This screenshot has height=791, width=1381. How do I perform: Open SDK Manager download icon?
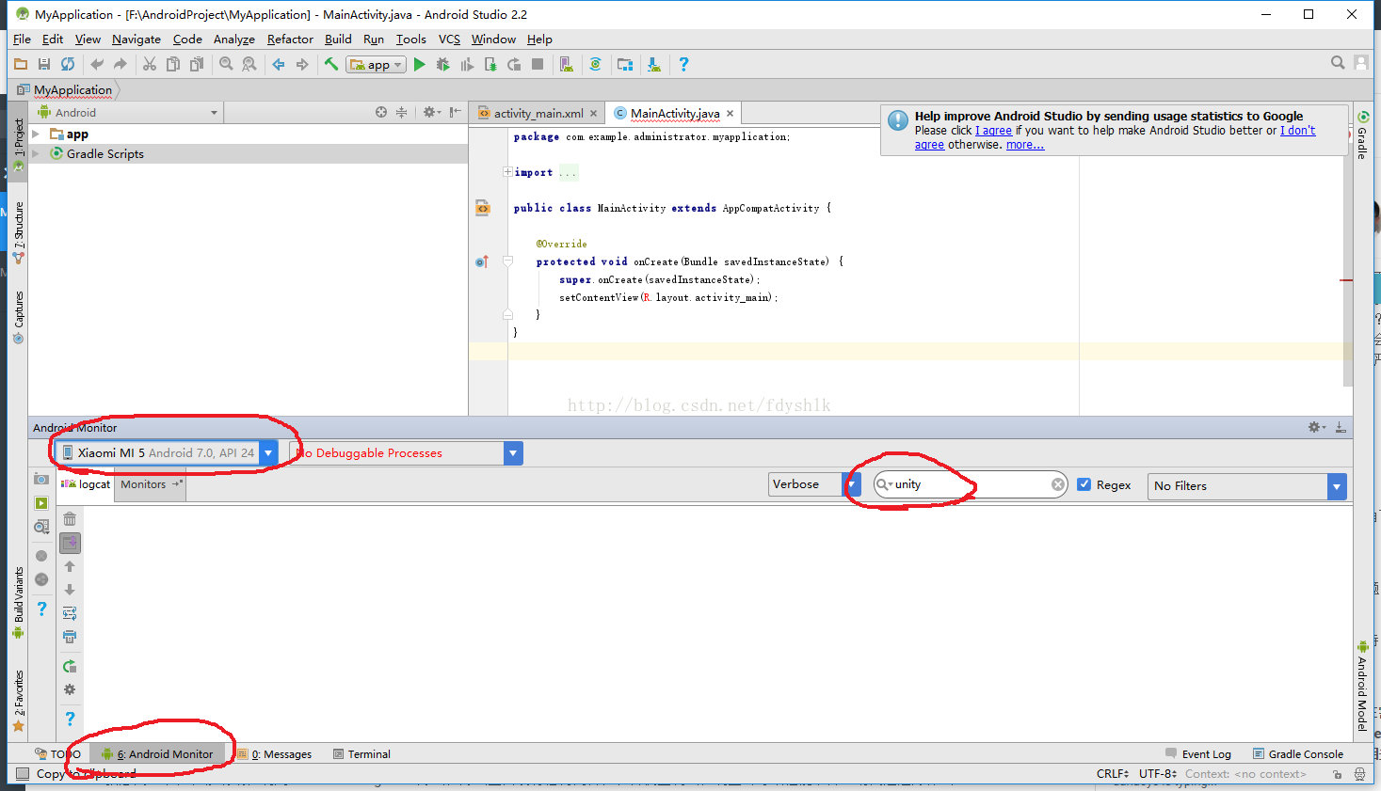(x=654, y=64)
